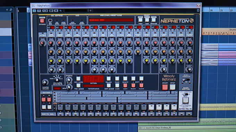Toggle the Follow button
236x132 pixels.
tap(109, 78)
